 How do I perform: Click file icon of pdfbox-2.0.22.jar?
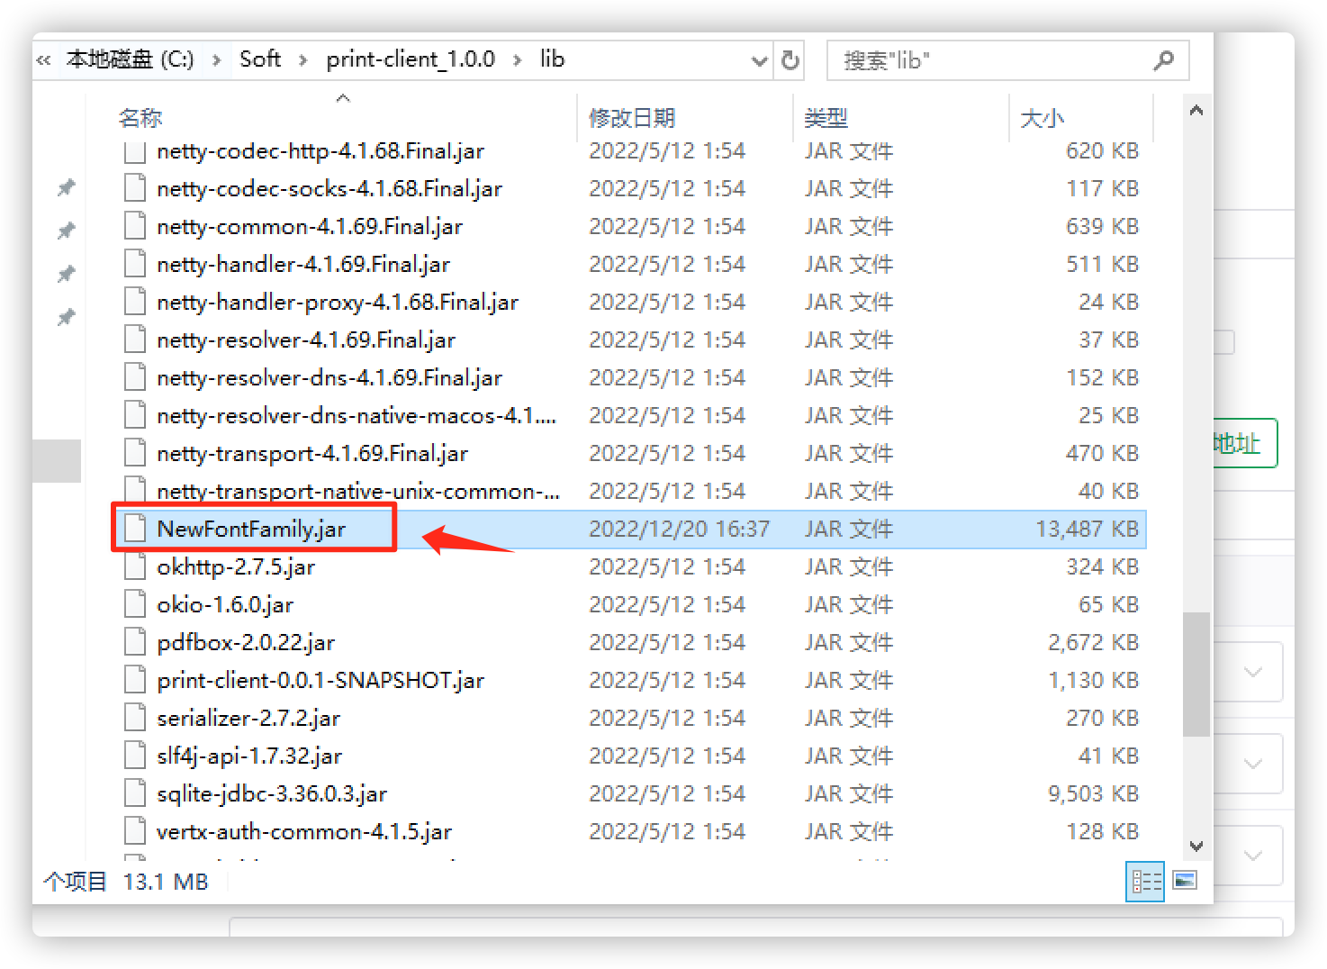point(135,642)
